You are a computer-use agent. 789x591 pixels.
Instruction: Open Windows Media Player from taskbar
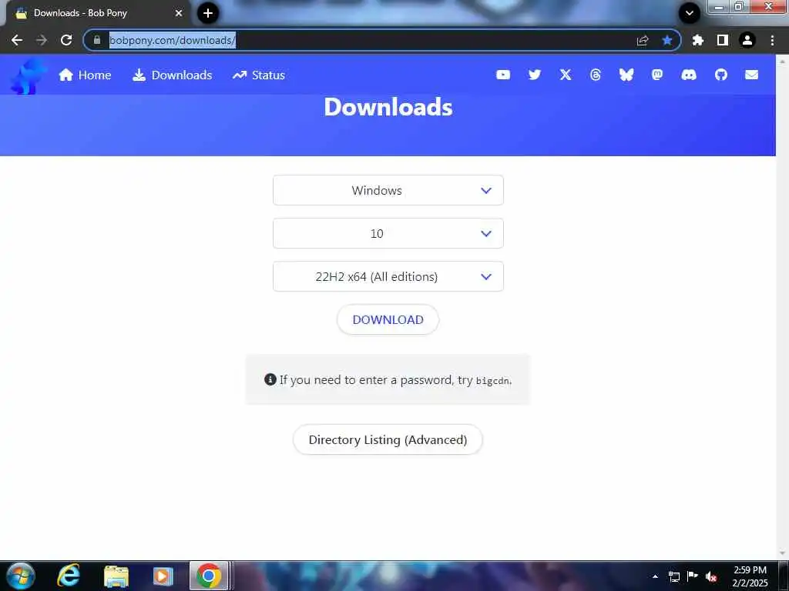coord(163,576)
